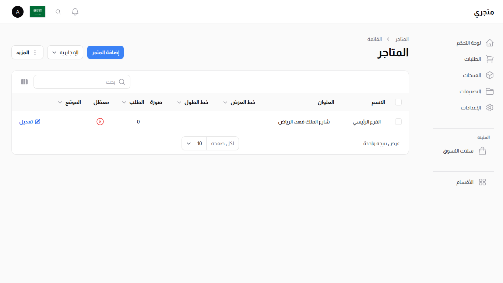Open تعديل for الفرع الرئيسي
The height and width of the screenshot is (283, 503).
[29, 122]
